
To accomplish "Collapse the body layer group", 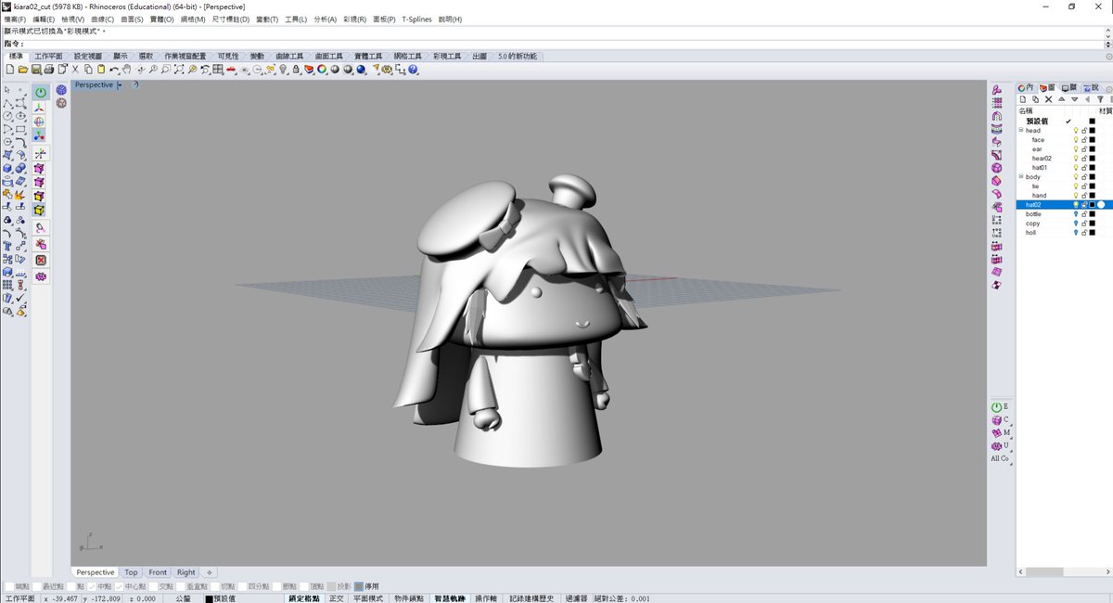I will point(1021,177).
